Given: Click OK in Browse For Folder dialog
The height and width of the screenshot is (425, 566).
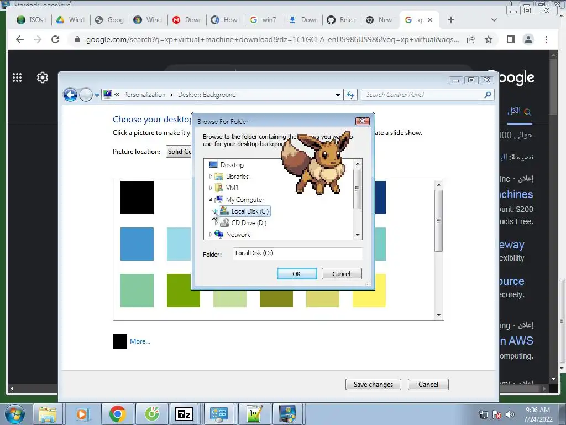Looking at the screenshot, I should (297, 273).
